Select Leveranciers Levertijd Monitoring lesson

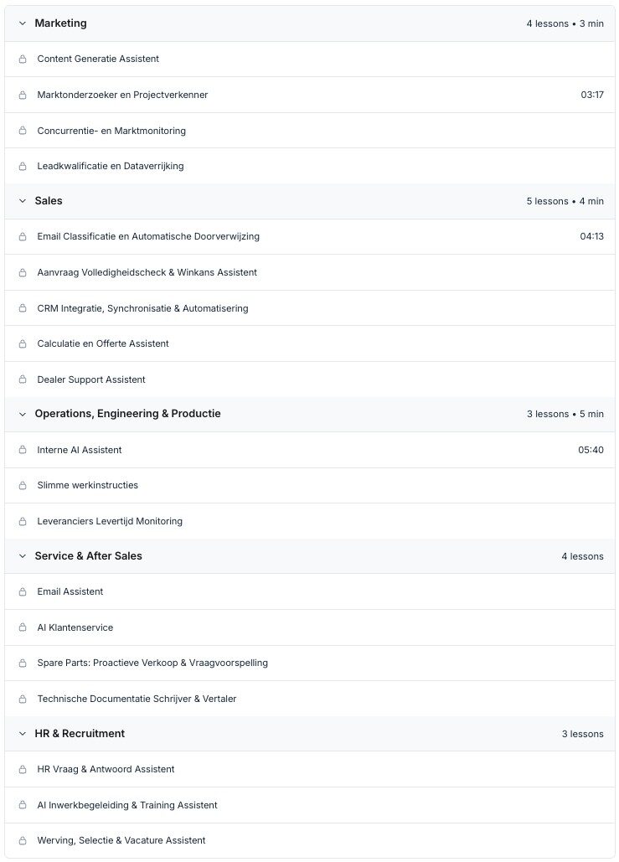110,521
